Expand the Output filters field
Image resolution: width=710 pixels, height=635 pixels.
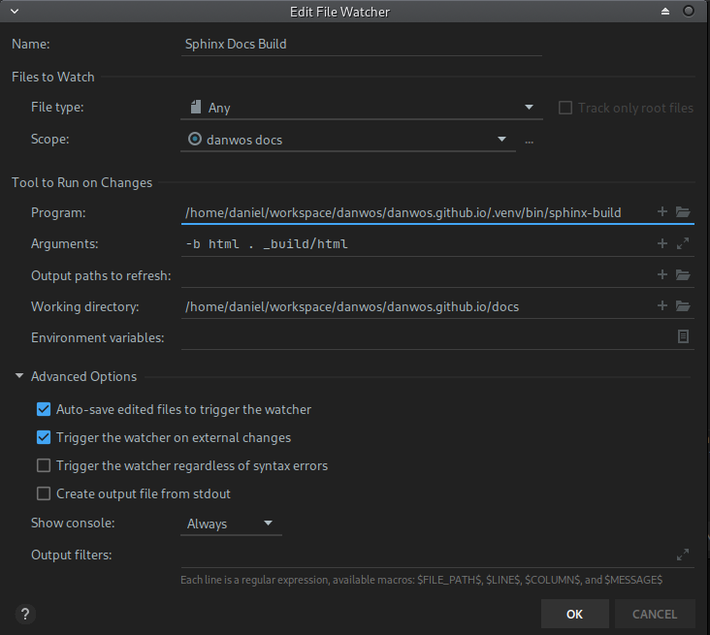coord(683,556)
